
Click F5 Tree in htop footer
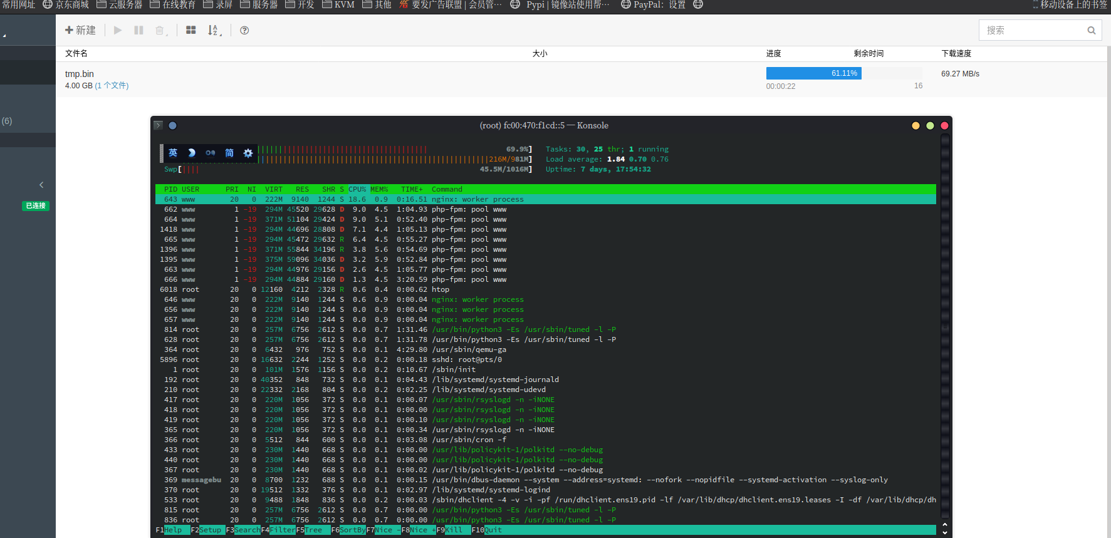[x=313, y=530]
